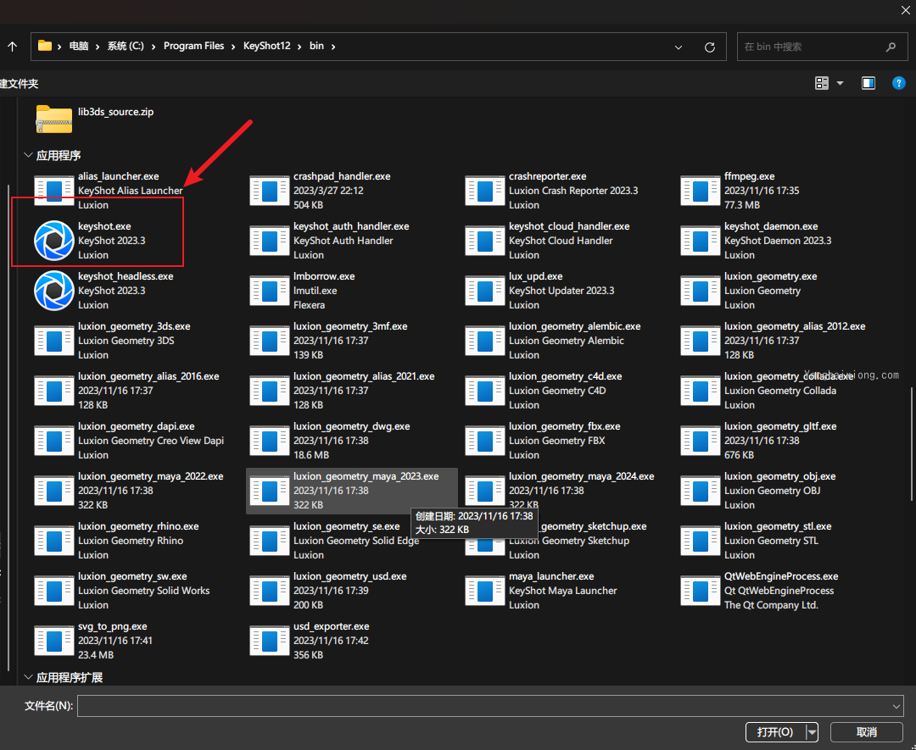Viewport: 916px width, 750px height.
Task: Click bin in the breadcrumb path
Action: (x=316, y=46)
